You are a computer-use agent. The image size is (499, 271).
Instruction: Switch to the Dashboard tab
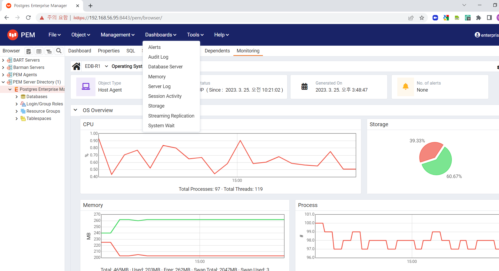tap(80, 51)
